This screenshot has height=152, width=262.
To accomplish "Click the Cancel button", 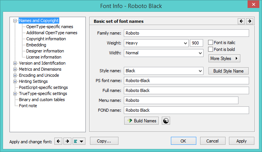I will pos(213,141).
